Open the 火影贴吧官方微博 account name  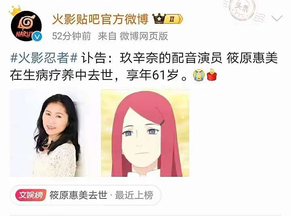100,19
